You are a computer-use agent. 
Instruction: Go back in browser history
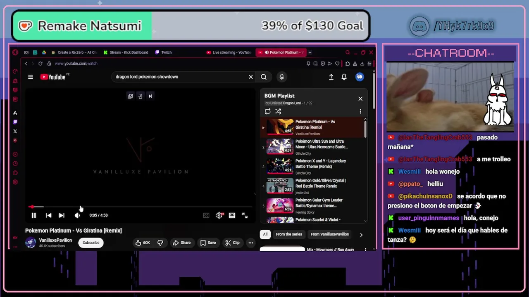[26, 64]
